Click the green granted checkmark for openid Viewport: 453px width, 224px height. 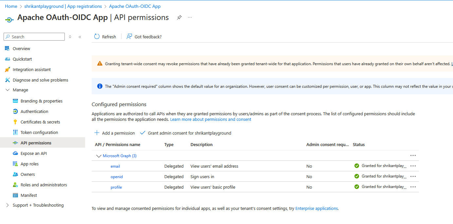pyautogui.click(x=357, y=176)
